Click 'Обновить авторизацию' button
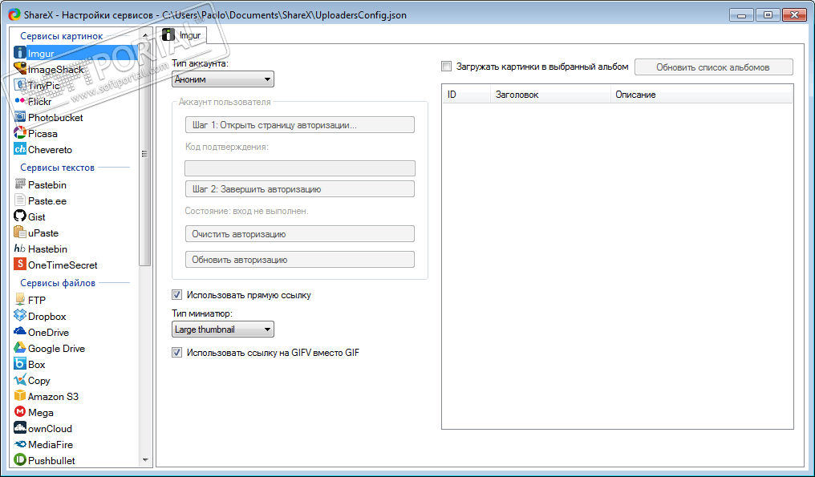The height and width of the screenshot is (477, 815). pyautogui.click(x=300, y=259)
